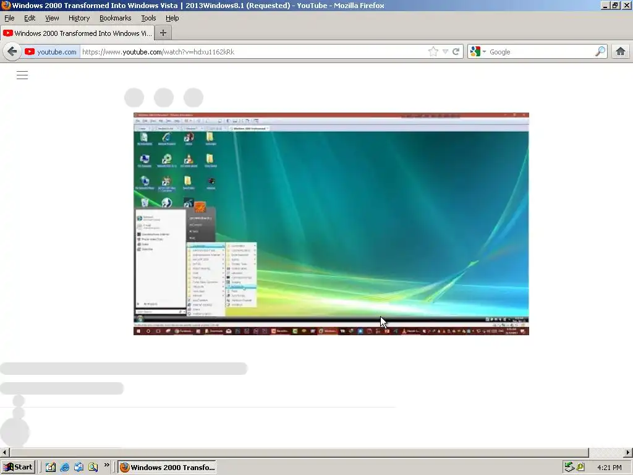Image resolution: width=633 pixels, height=475 pixels.
Task: Reload the current YouTube page
Action: [456, 52]
